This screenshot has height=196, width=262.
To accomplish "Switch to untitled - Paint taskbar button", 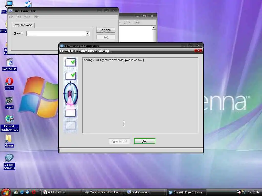I will [x=61, y=192].
